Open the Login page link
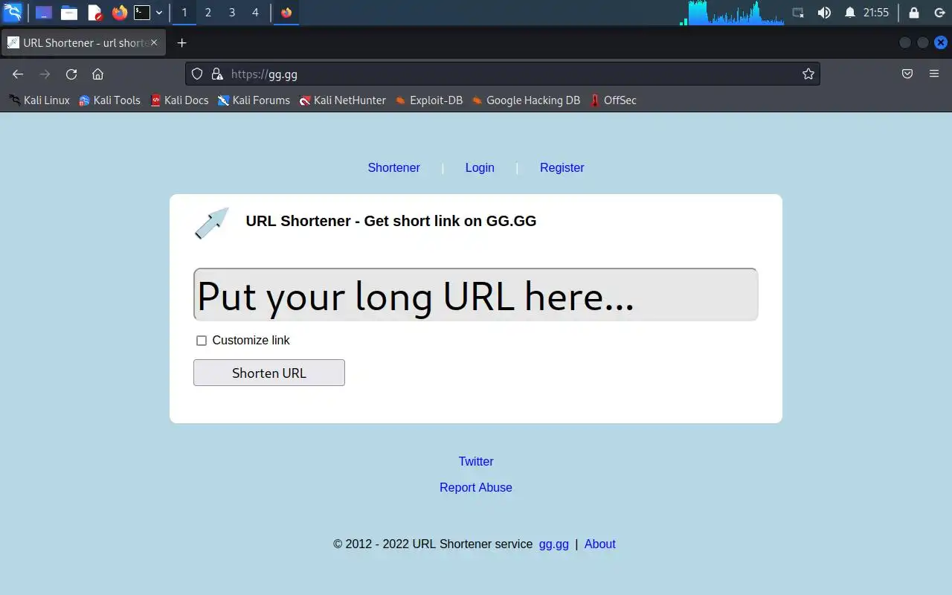The width and height of the screenshot is (952, 595). [480, 168]
